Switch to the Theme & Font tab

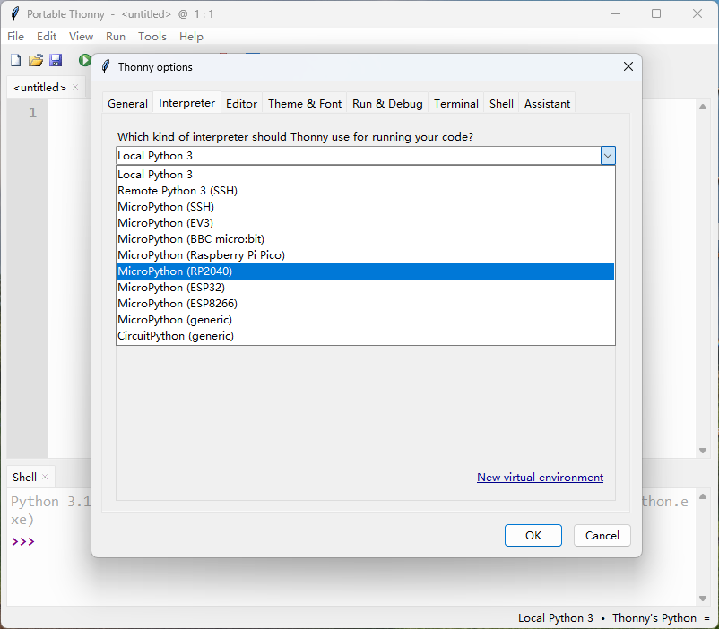[305, 104]
